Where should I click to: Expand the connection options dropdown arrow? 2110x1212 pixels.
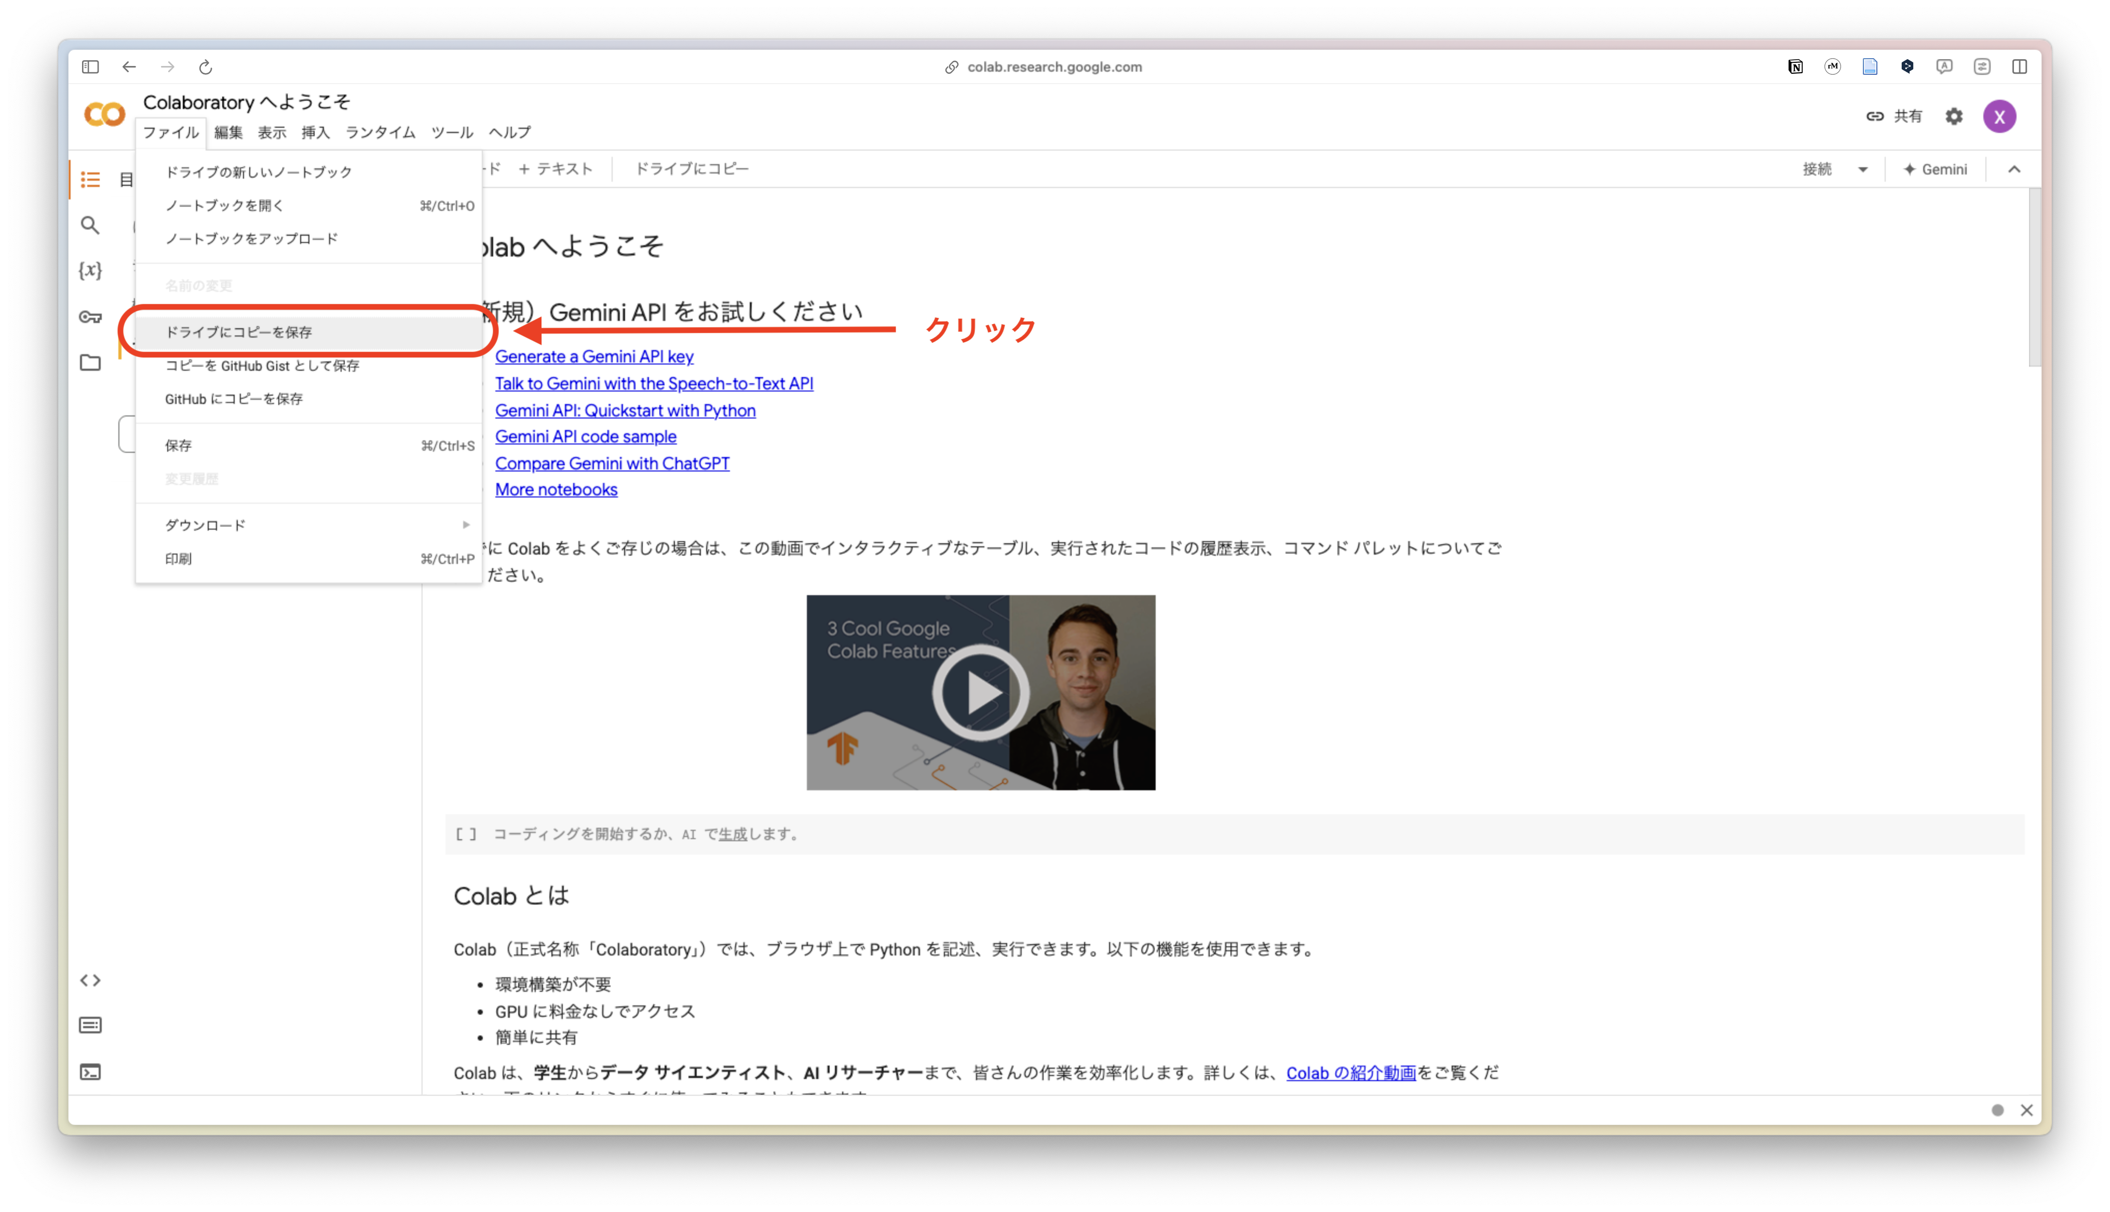1863,170
